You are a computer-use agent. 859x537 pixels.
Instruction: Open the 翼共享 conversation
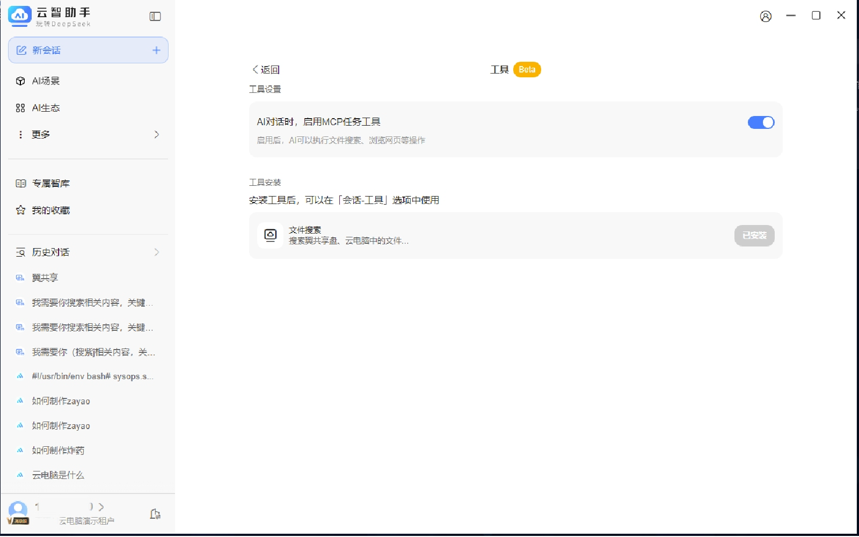click(x=45, y=278)
